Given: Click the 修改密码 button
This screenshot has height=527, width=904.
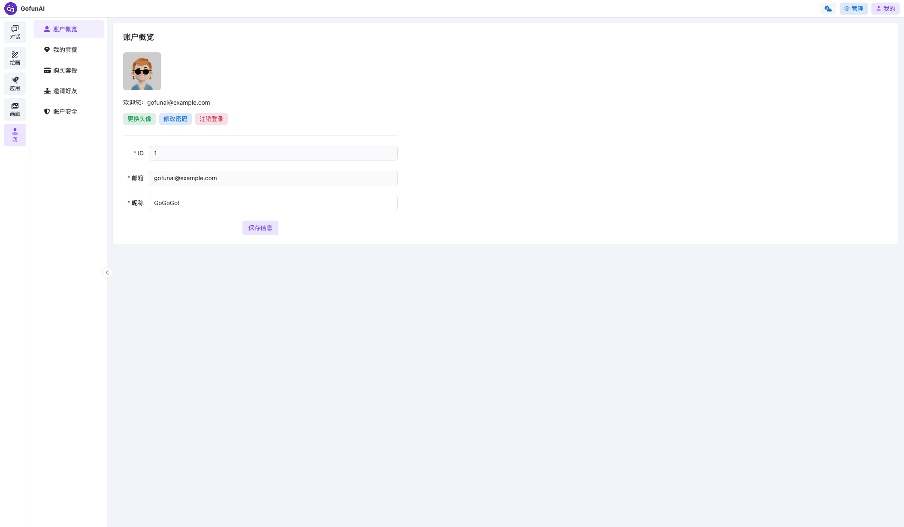Looking at the screenshot, I should pyautogui.click(x=175, y=119).
